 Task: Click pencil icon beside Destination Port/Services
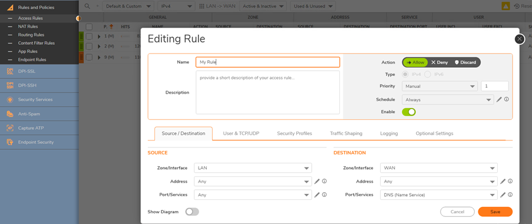click(503, 195)
